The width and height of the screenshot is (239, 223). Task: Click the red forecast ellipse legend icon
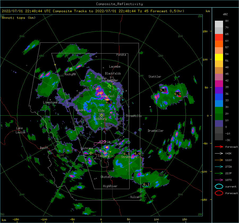pyautogui.click(x=219, y=193)
